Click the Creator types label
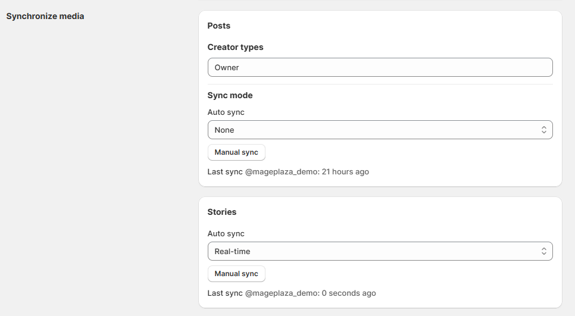 click(x=236, y=47)
